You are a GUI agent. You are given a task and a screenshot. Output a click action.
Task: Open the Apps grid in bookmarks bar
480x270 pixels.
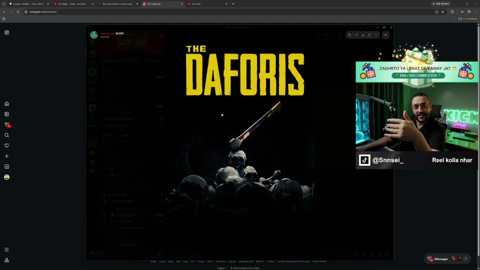[4, 19]
